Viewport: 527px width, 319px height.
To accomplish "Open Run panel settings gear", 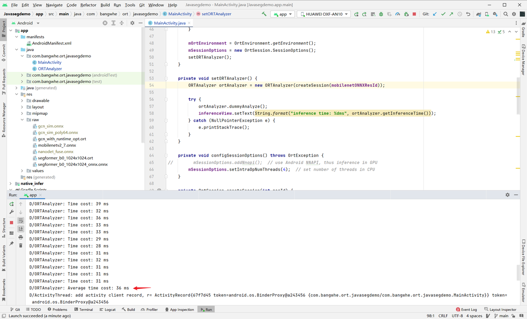I will [x=507, y=195].
